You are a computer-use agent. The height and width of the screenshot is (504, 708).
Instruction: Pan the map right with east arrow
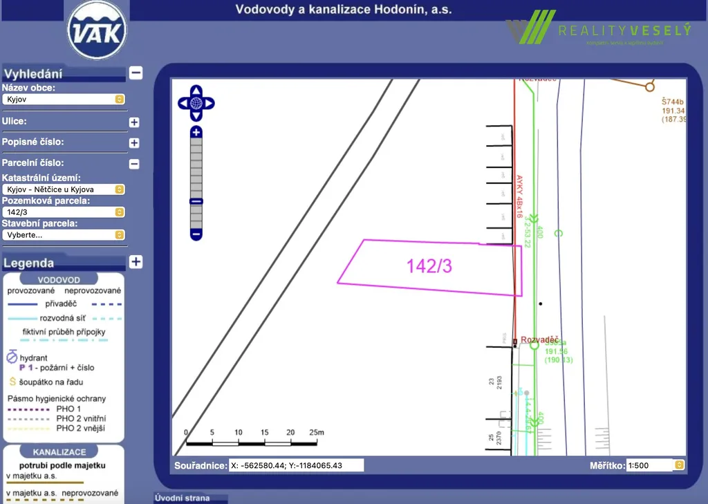(209, 104)
